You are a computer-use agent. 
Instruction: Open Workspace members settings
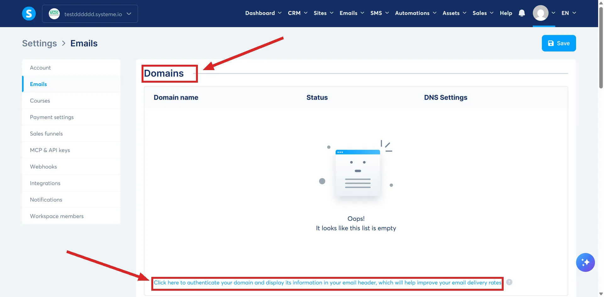point(71,216)
